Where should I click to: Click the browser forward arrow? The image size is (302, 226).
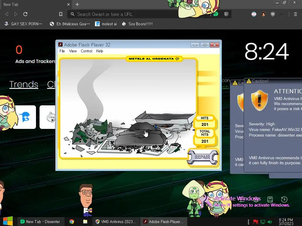click(16, 14)
